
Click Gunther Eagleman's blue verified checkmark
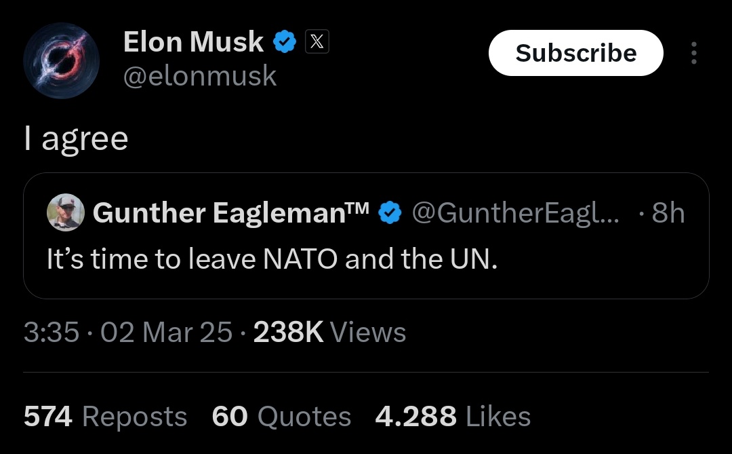(x=389, y=212)
